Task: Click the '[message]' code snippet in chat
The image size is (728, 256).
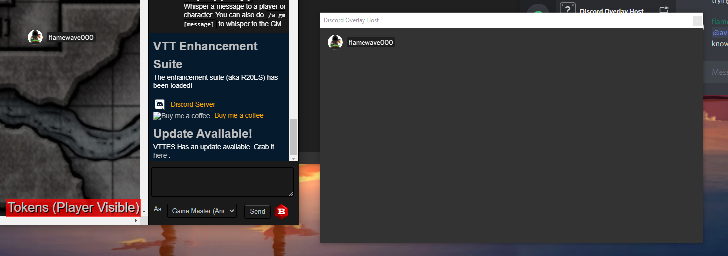Action: 199,24
